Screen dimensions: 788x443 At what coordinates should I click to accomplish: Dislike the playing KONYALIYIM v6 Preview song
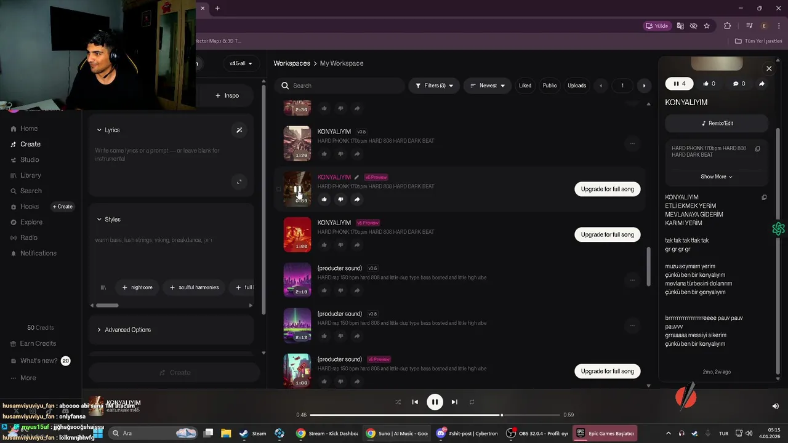point(340,199)
